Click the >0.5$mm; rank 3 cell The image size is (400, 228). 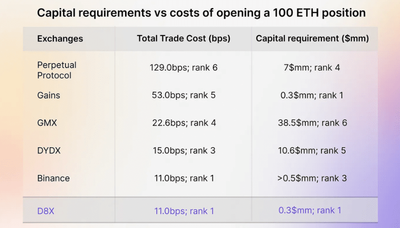click(312, 178)
